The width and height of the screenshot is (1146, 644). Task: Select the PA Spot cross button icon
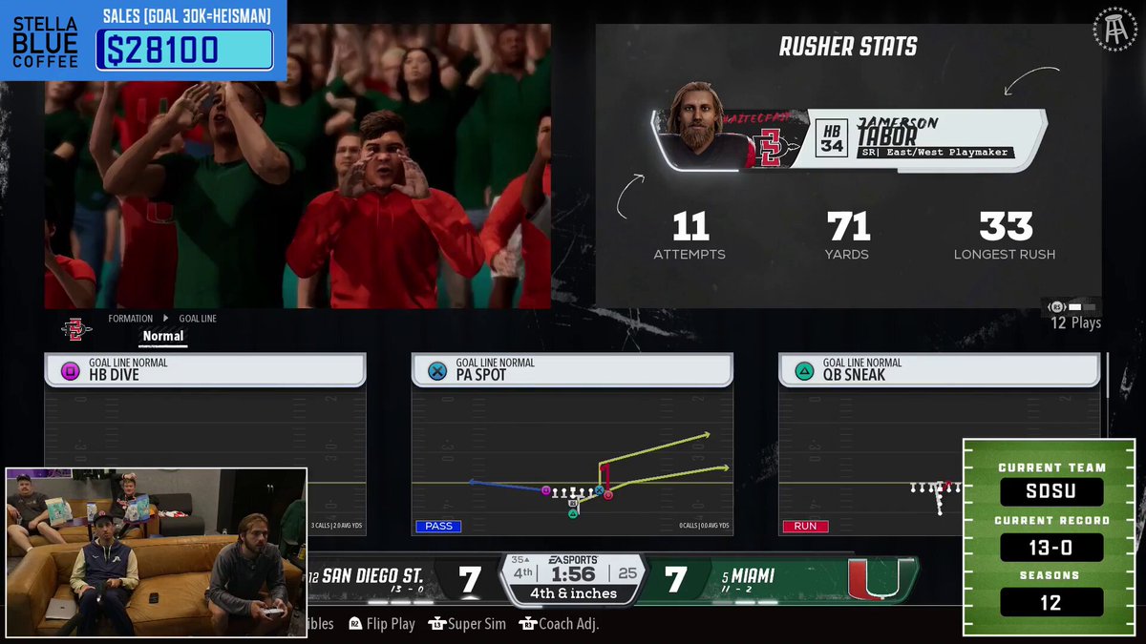point(436,371)
